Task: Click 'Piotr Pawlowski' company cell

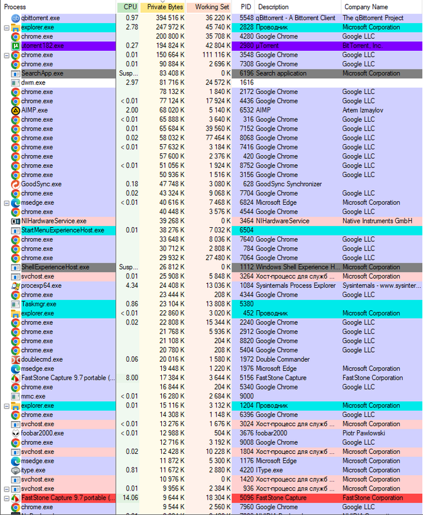Action: (x=364, y=433)
